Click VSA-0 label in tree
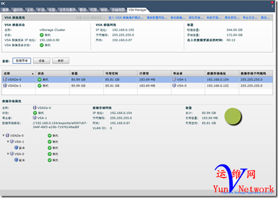The height and width of the screenshot is (198, 278). [19, 154]
